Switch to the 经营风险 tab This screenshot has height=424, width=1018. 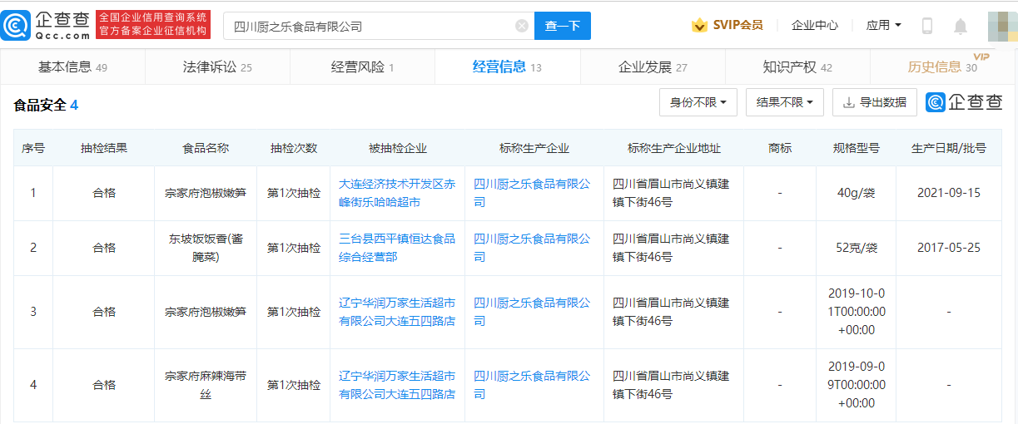(x=362, y=67)
